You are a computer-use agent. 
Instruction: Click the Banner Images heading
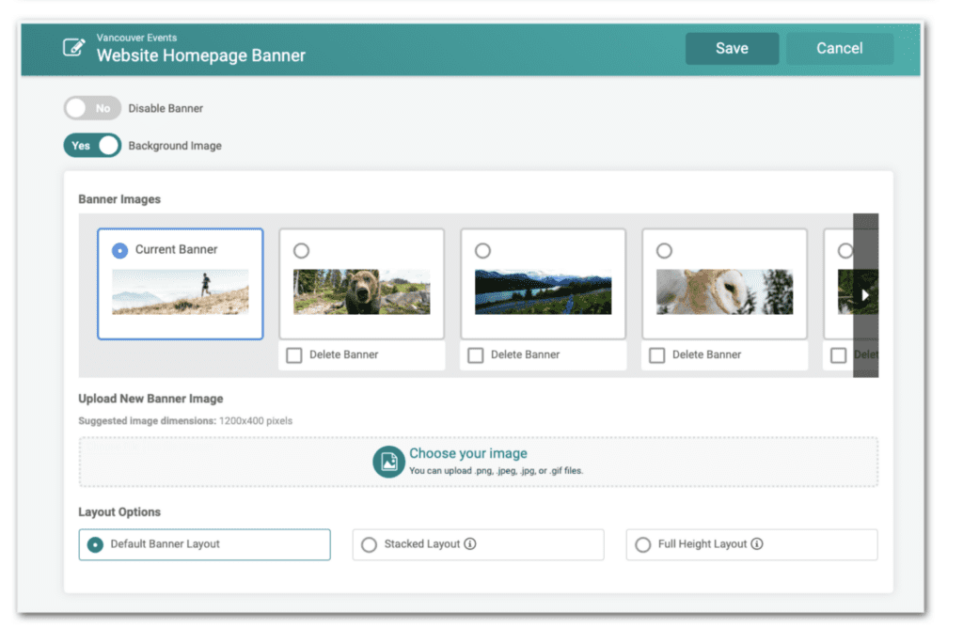[119, 199]
